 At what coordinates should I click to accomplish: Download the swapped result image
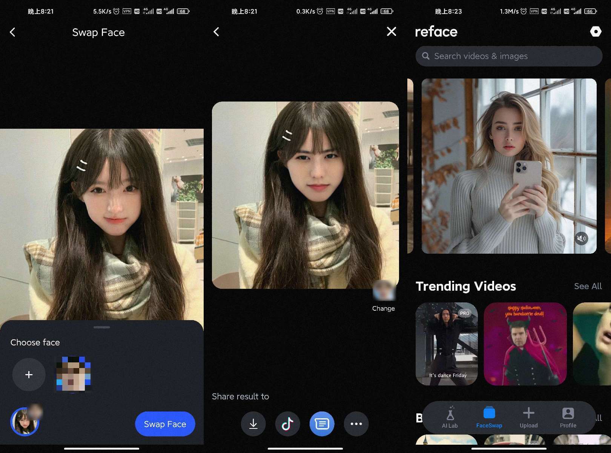(x=253, y=424)
